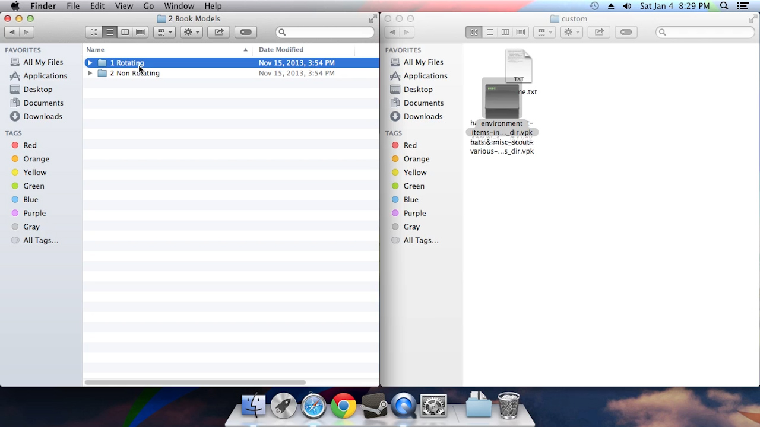Open Action gear menu in 2 Book Models window

coord(192,32)
